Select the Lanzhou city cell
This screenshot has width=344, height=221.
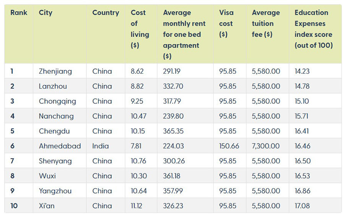click(x=53, y=86)
